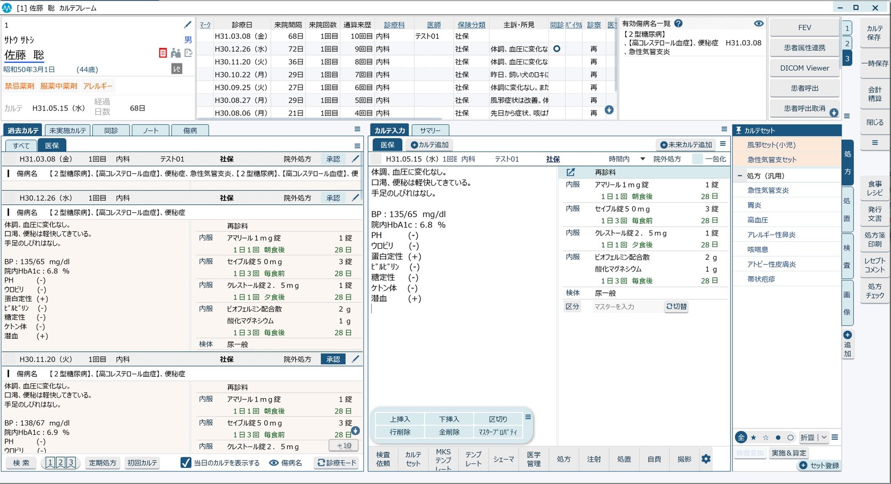The image size is (891, 484).
Task: Select the 全 filter circle
Action: [741, 437]
